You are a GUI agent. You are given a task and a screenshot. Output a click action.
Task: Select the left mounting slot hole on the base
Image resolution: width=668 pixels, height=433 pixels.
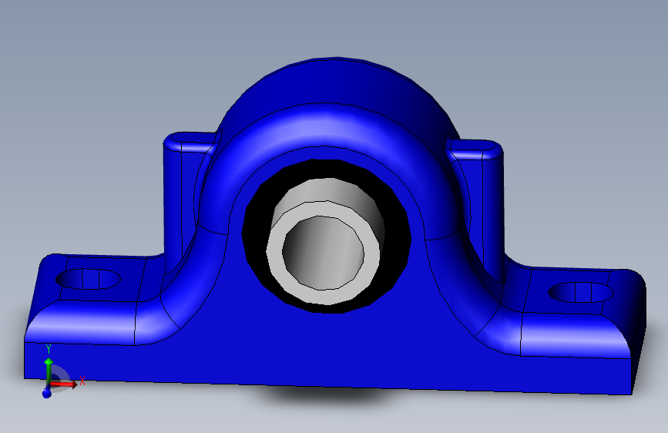(88, 279)
